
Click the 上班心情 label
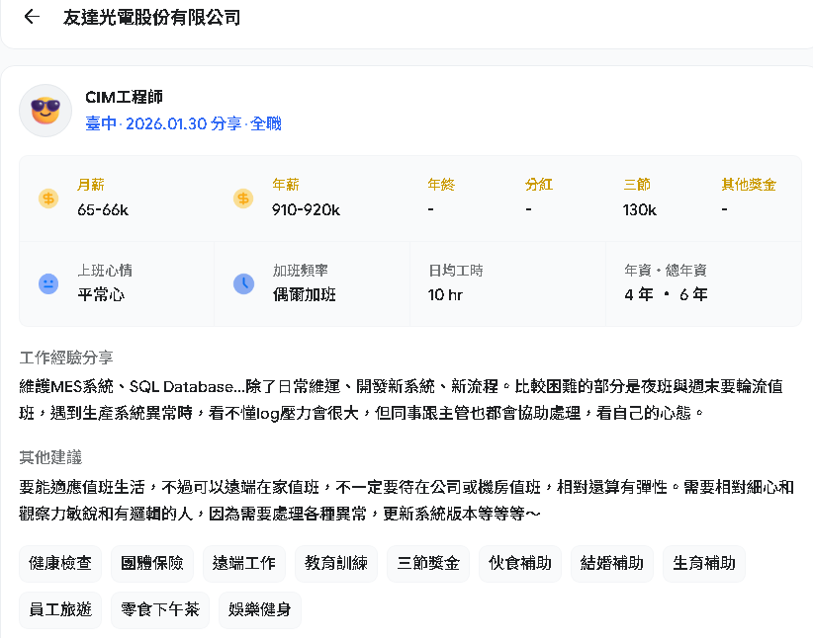tap(104, 271)
